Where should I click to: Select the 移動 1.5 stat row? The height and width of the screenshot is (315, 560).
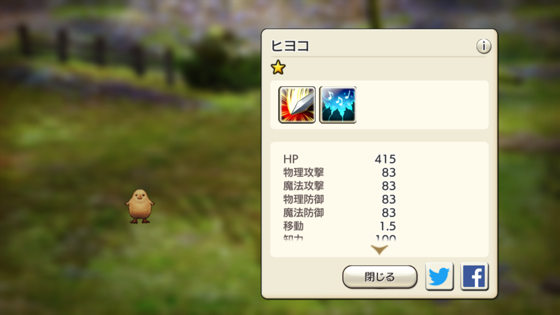[x=339, y=226]
